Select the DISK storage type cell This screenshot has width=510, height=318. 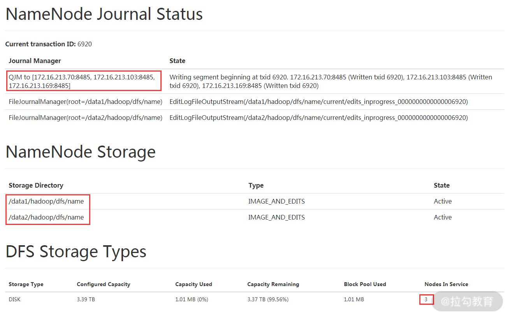(x=14, y=299)
